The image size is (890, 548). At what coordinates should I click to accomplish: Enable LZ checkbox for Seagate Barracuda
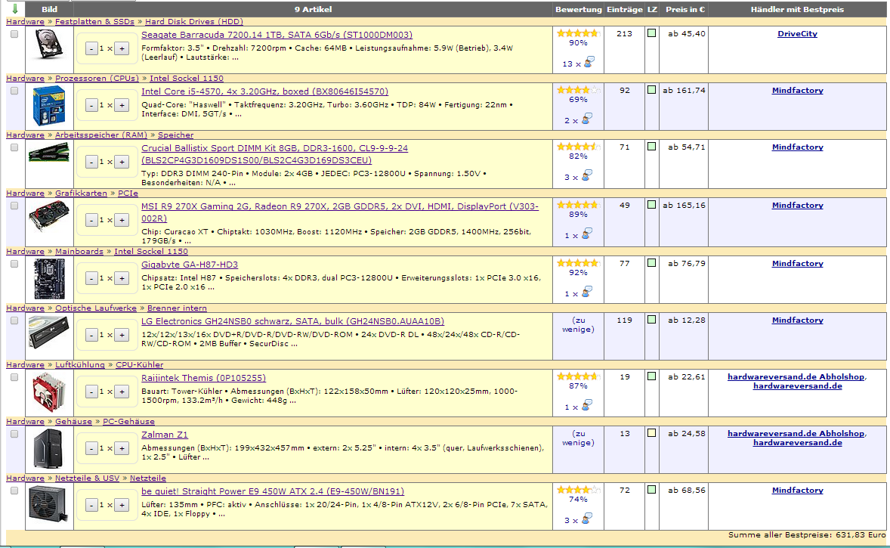[651, 33]
